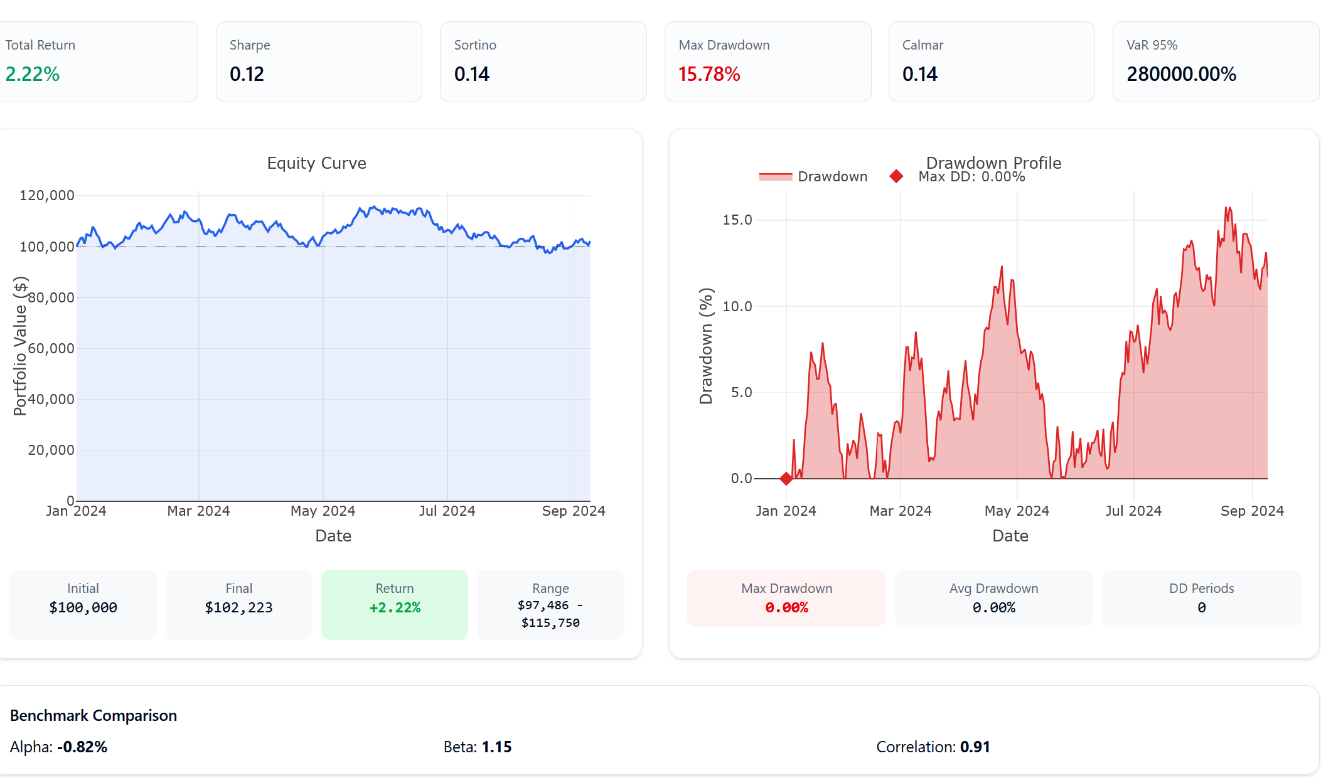The height and width of the screenshot is (778, 1321).
Task: Click the Avg Drawdown tile
Action: click(993, 598)
